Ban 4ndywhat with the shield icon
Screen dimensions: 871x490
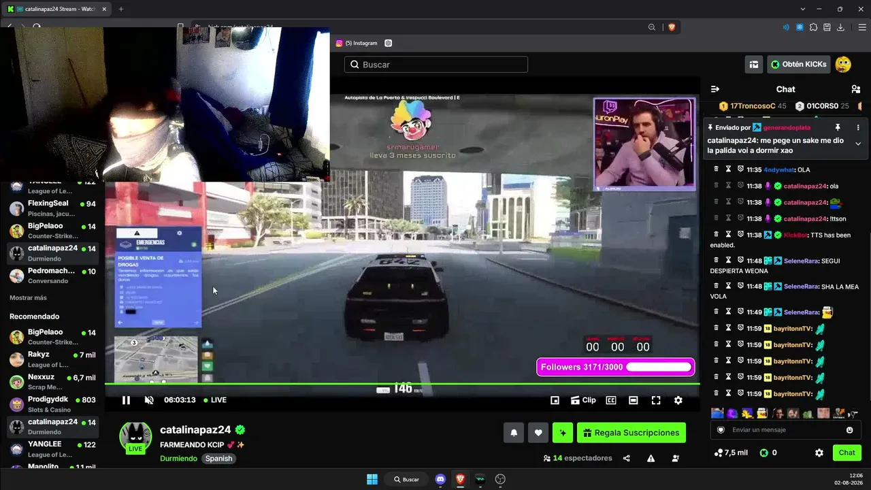pyautogui.click(x=740, y=169)
